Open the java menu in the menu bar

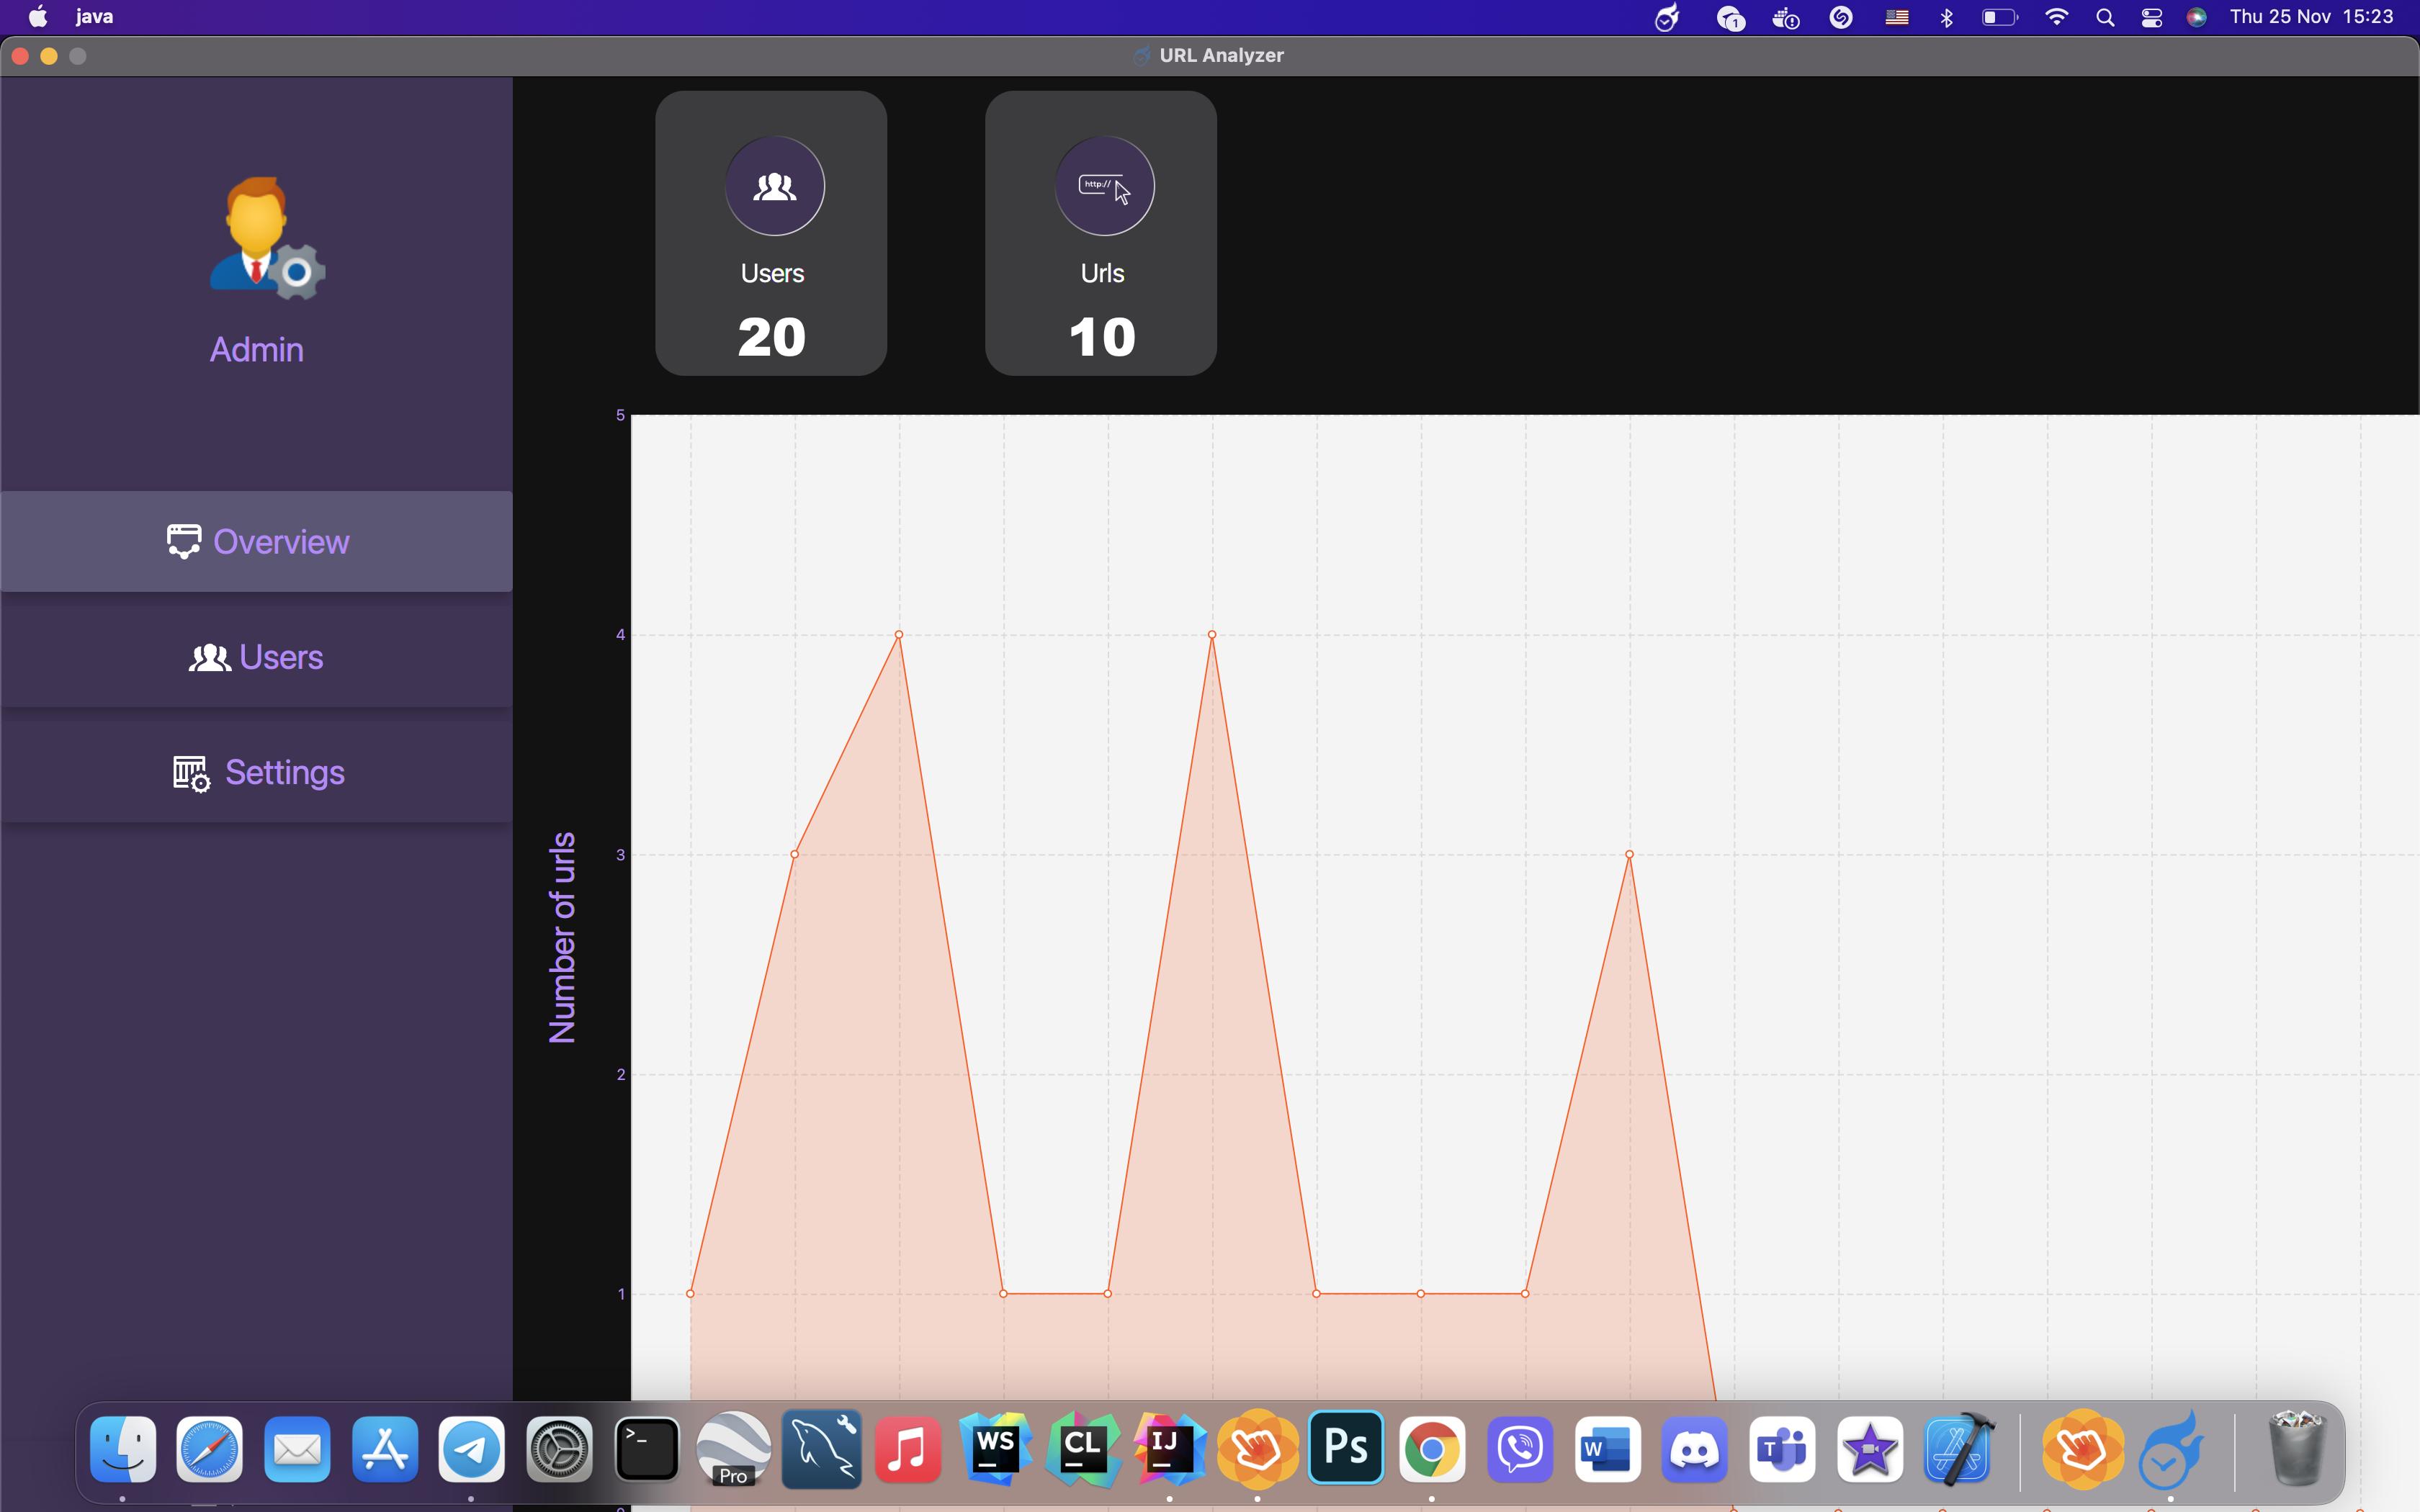95,17
